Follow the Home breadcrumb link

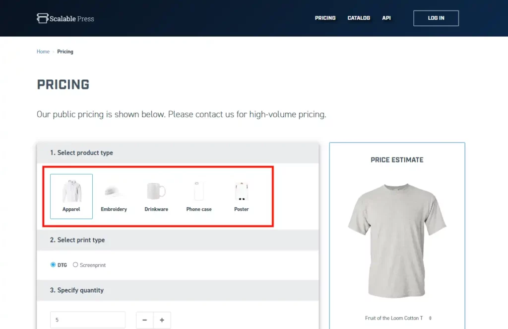tap(43, 52)
